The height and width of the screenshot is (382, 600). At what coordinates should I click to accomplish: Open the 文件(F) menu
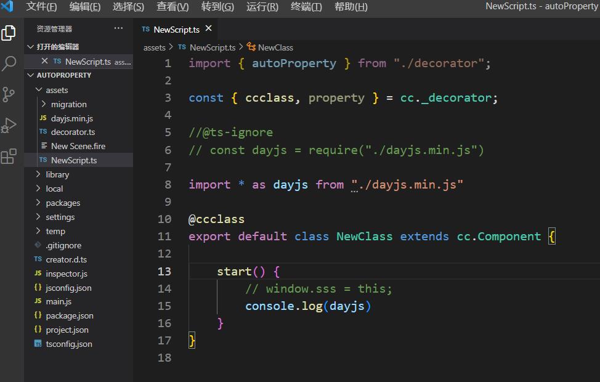coord(41,7)
